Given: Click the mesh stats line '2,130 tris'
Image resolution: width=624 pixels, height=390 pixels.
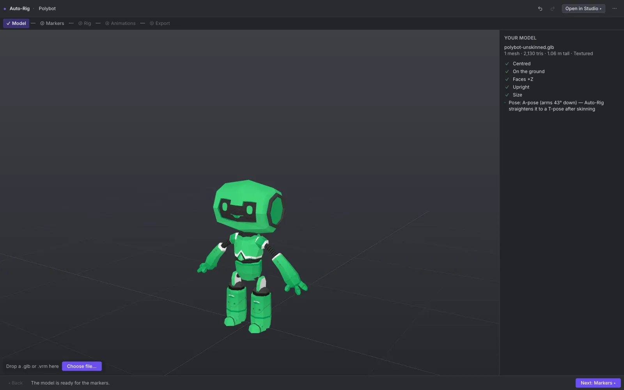Looking at the screenshot, I should pos(533,53).
